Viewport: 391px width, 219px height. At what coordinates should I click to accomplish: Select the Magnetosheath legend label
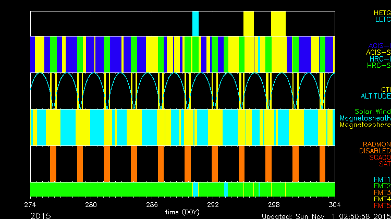[x=365, y=118]
